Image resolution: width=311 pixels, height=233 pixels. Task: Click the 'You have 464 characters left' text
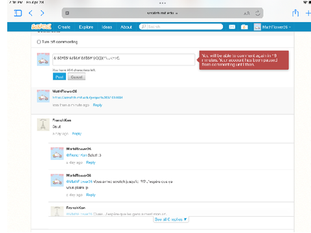point(74,70)
